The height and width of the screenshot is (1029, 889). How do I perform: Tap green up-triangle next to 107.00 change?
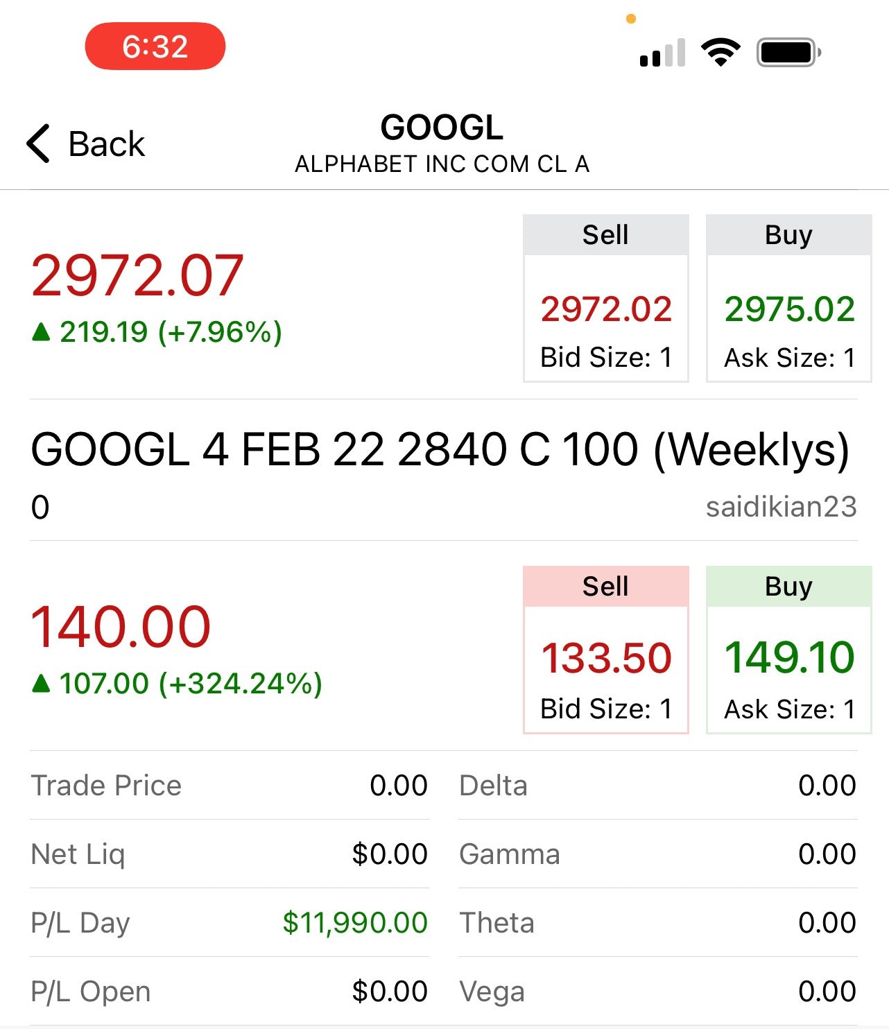42,684
